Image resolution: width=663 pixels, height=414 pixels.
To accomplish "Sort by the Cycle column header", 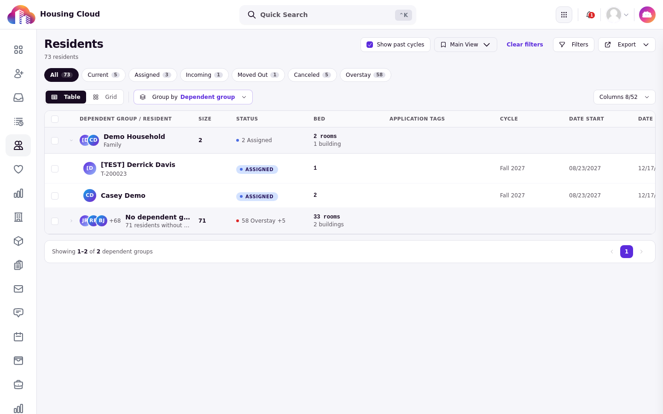I will (x=509, y=119).
